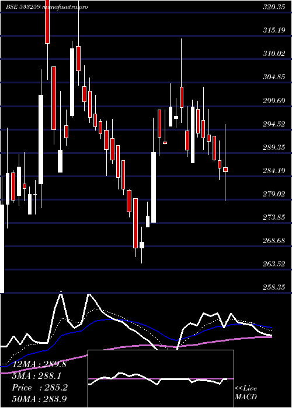Click the 'BSE 533259' chart title text

pyautogui.click(x=23, y=7)
